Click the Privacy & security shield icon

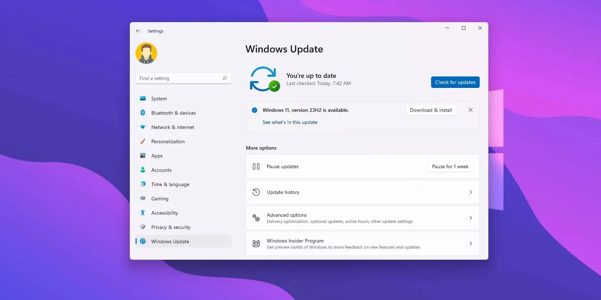click(x=143, y=227)
